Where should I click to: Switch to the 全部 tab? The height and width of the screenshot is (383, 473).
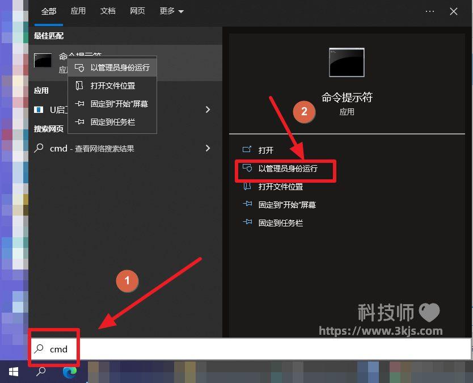click(49, 11)
